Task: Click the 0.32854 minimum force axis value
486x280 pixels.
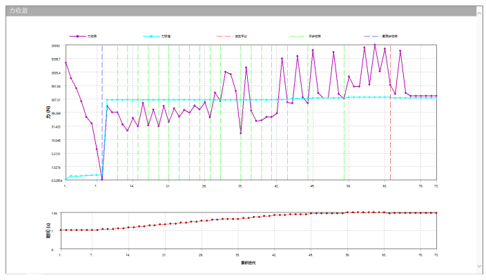Action: [57, 181]
